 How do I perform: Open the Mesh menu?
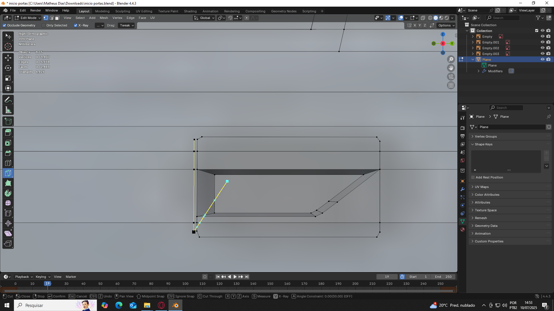pos(104,18)
